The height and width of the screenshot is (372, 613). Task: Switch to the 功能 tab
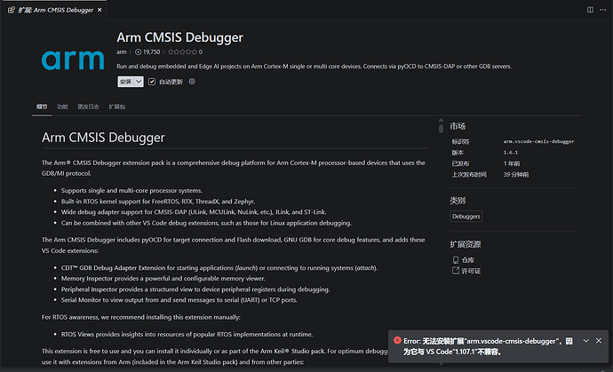pos(62,107)
